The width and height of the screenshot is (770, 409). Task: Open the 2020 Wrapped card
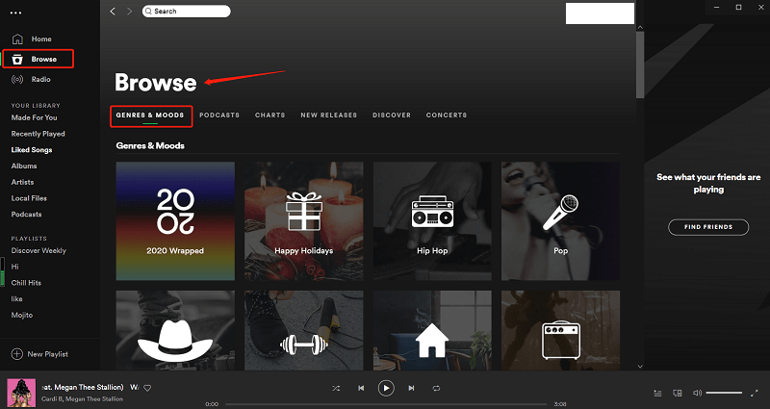point(175,221)
